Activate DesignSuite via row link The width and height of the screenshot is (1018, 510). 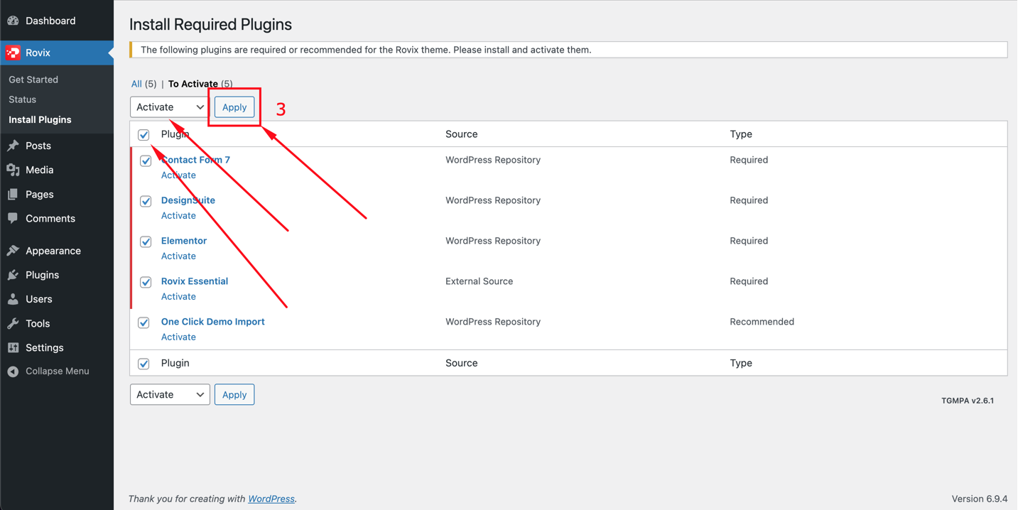tap(178, 216)
